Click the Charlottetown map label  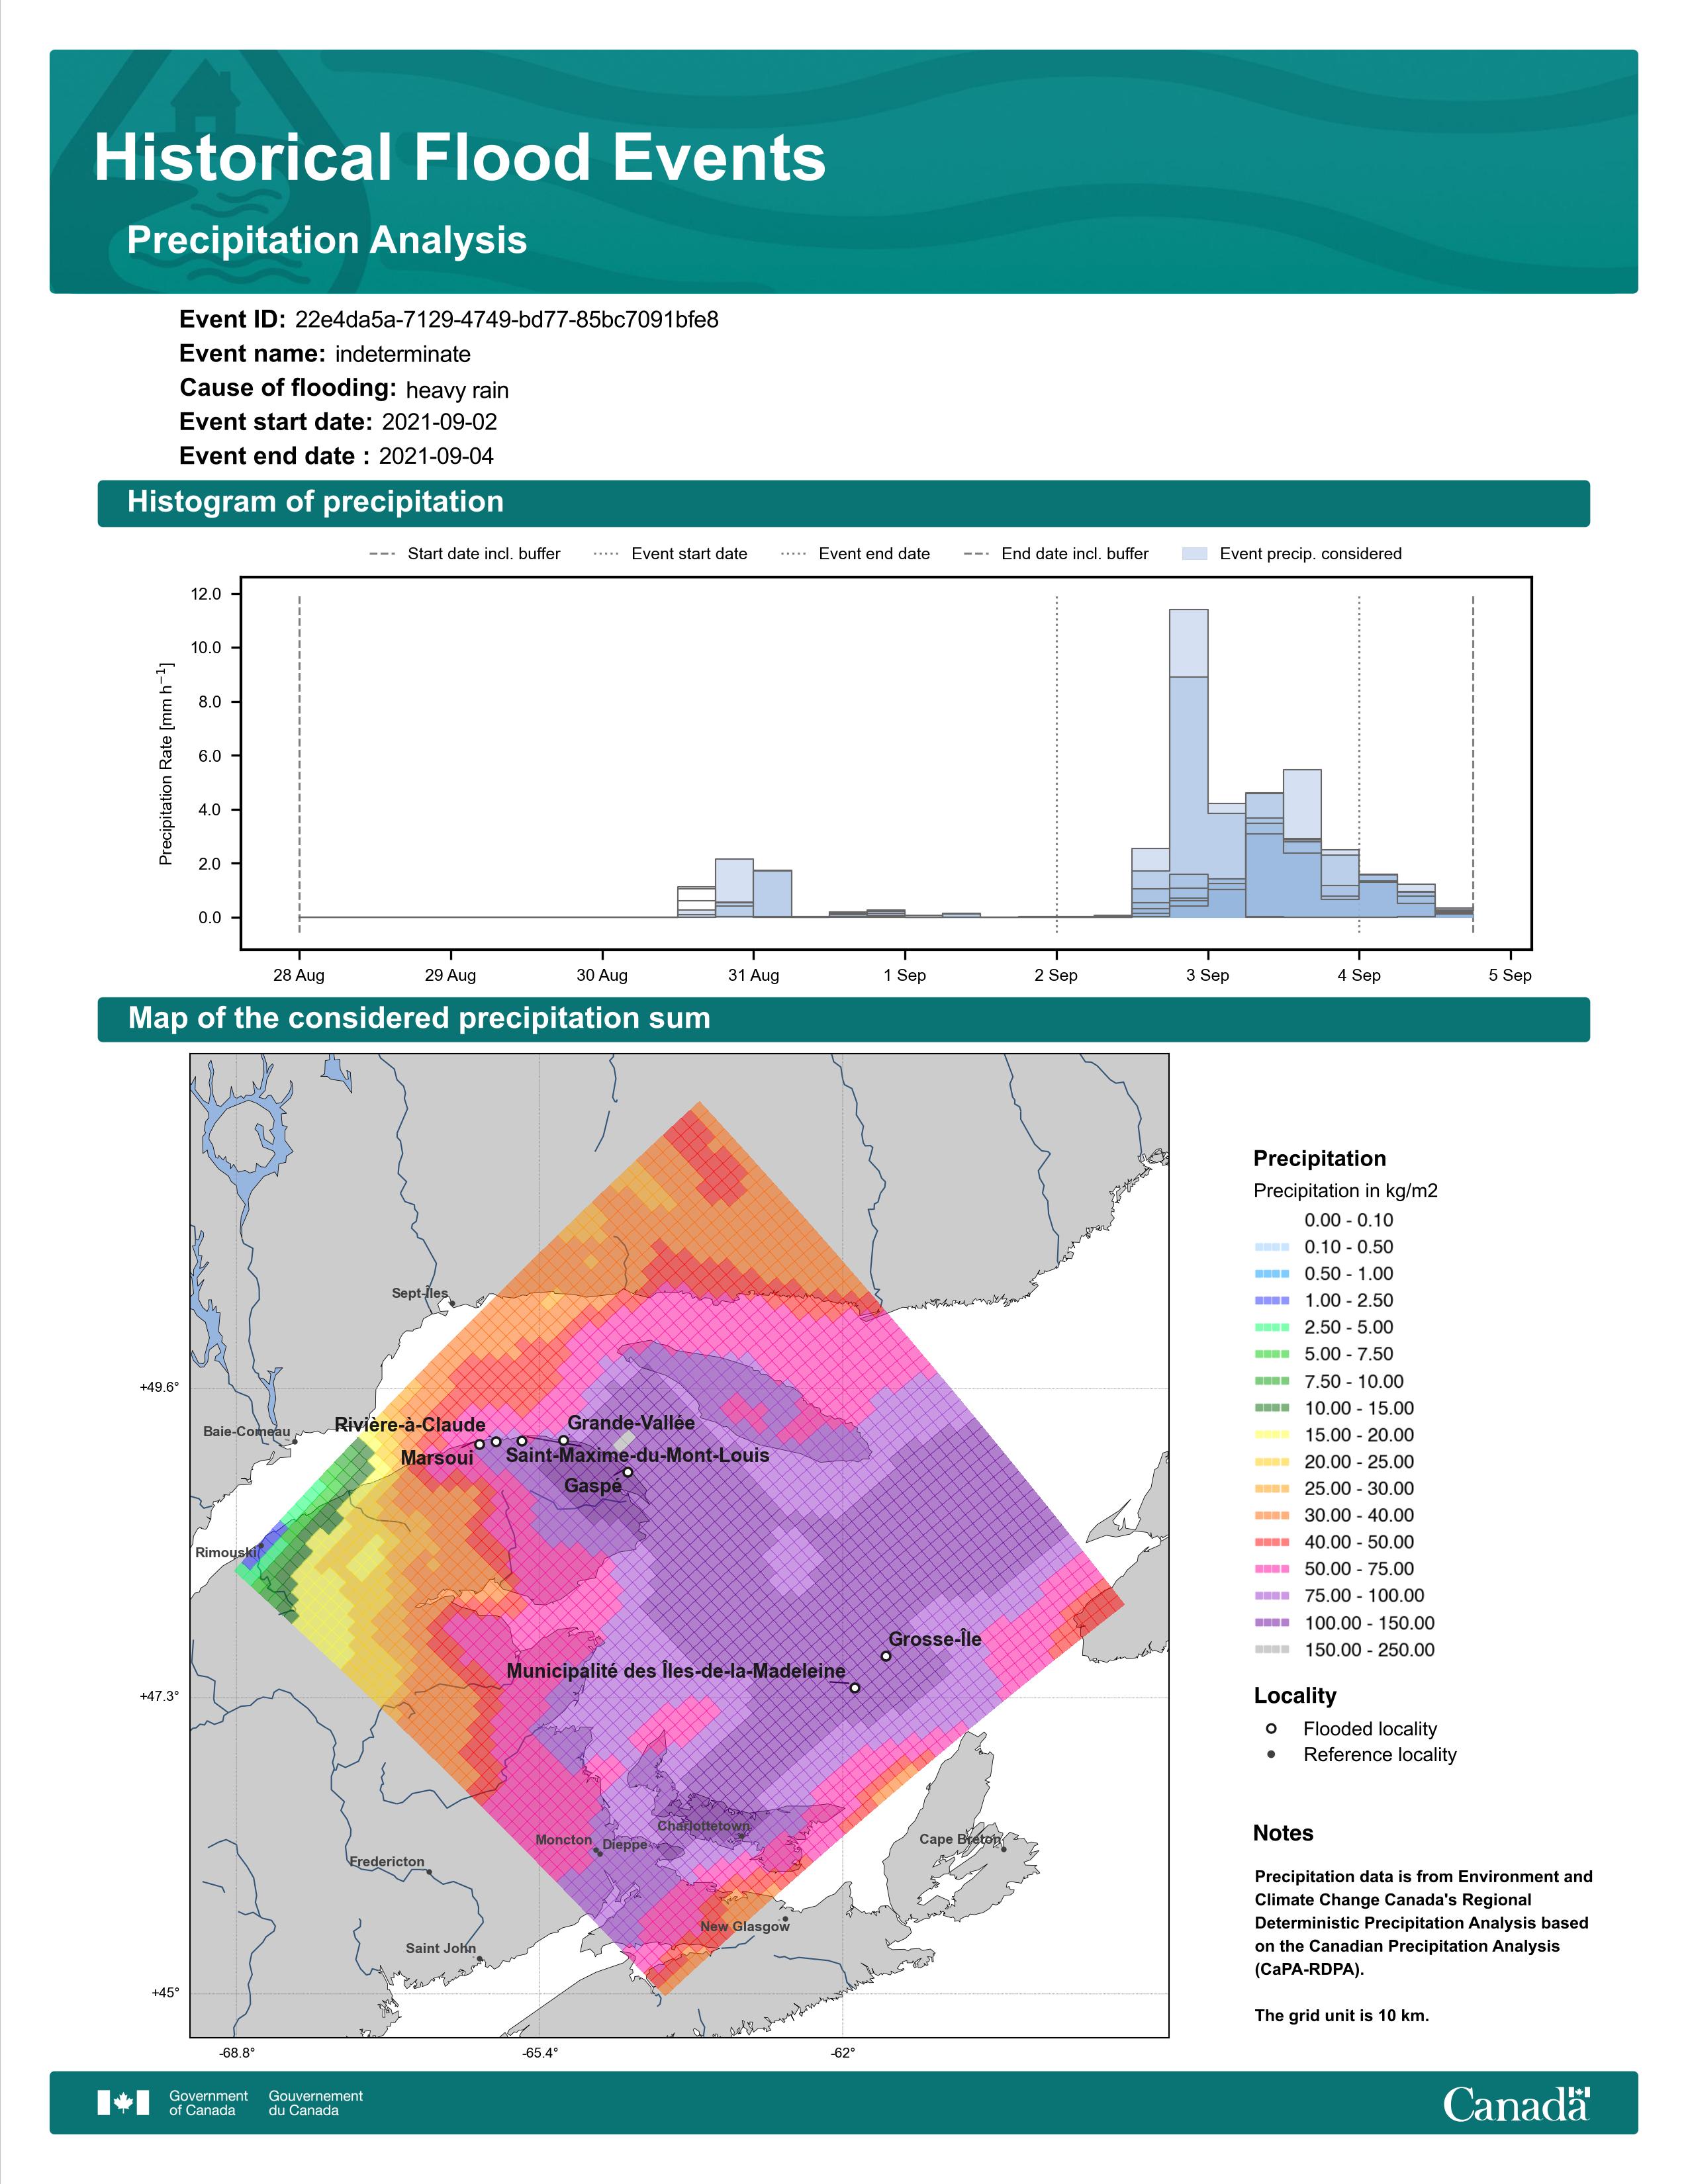point(704,1825)
